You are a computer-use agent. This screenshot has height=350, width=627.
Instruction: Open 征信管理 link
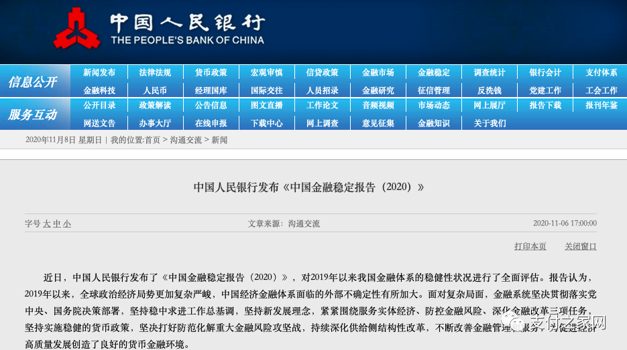click(x=434, y=90)
